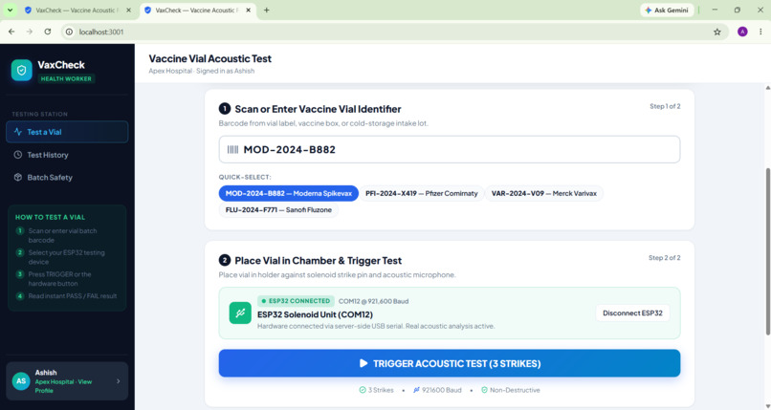
Task: Click the browser back arrow
Action: coord(11,32)
